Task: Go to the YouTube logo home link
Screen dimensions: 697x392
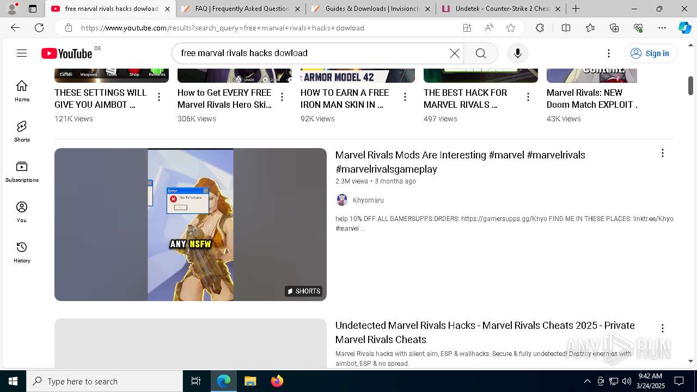Action: [67, 53]
